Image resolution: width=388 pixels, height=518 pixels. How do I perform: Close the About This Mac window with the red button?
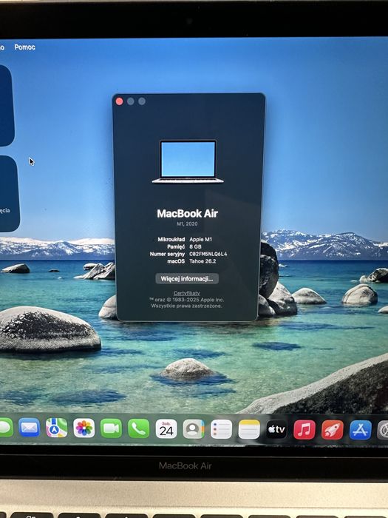pos(120,101)
